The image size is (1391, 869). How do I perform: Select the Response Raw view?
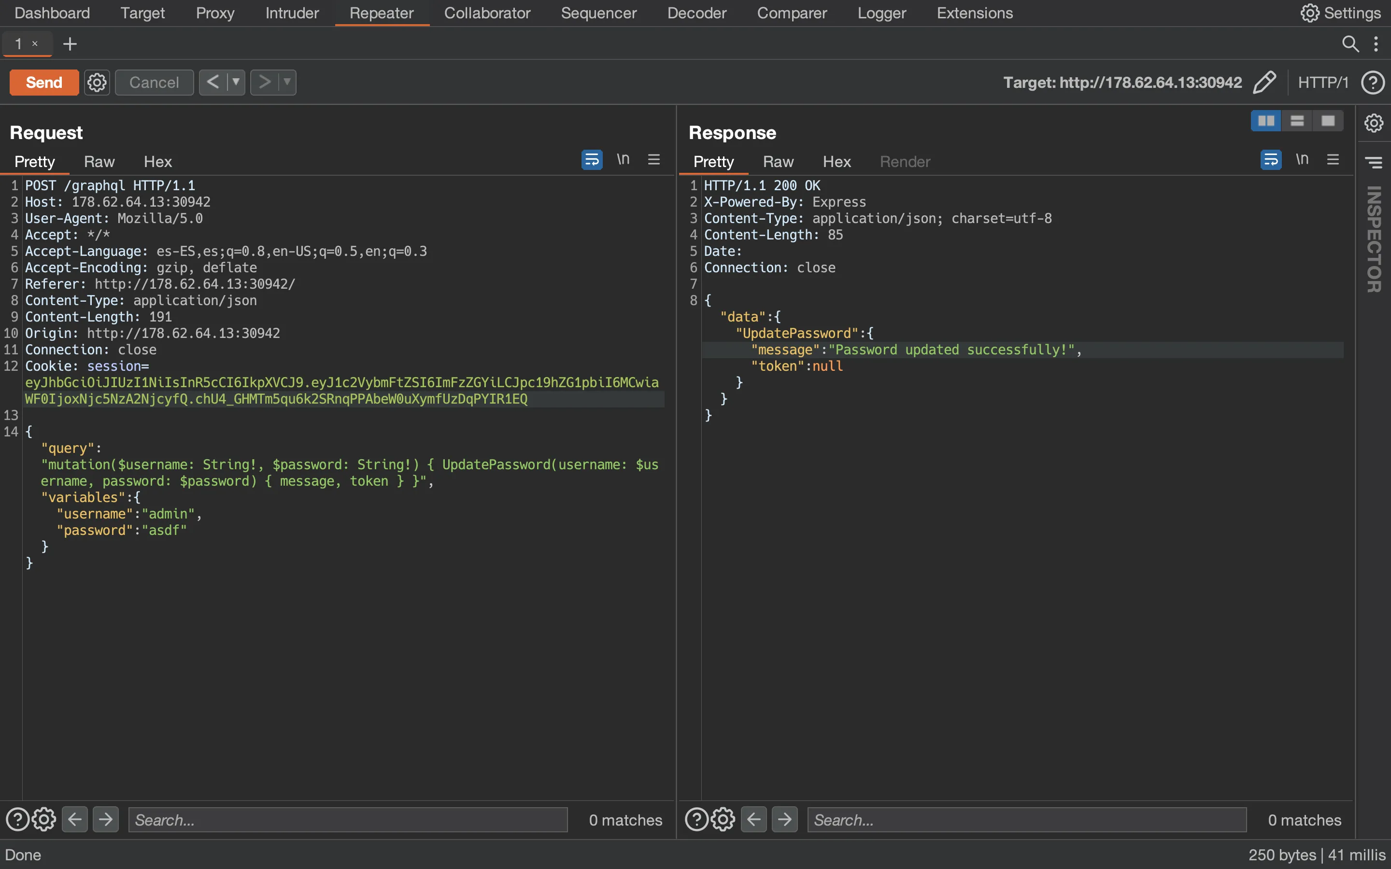pyautogui.click(x=778, y=162)
